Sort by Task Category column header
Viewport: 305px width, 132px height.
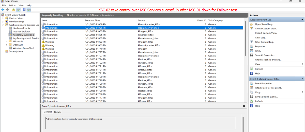click(225, 21)
